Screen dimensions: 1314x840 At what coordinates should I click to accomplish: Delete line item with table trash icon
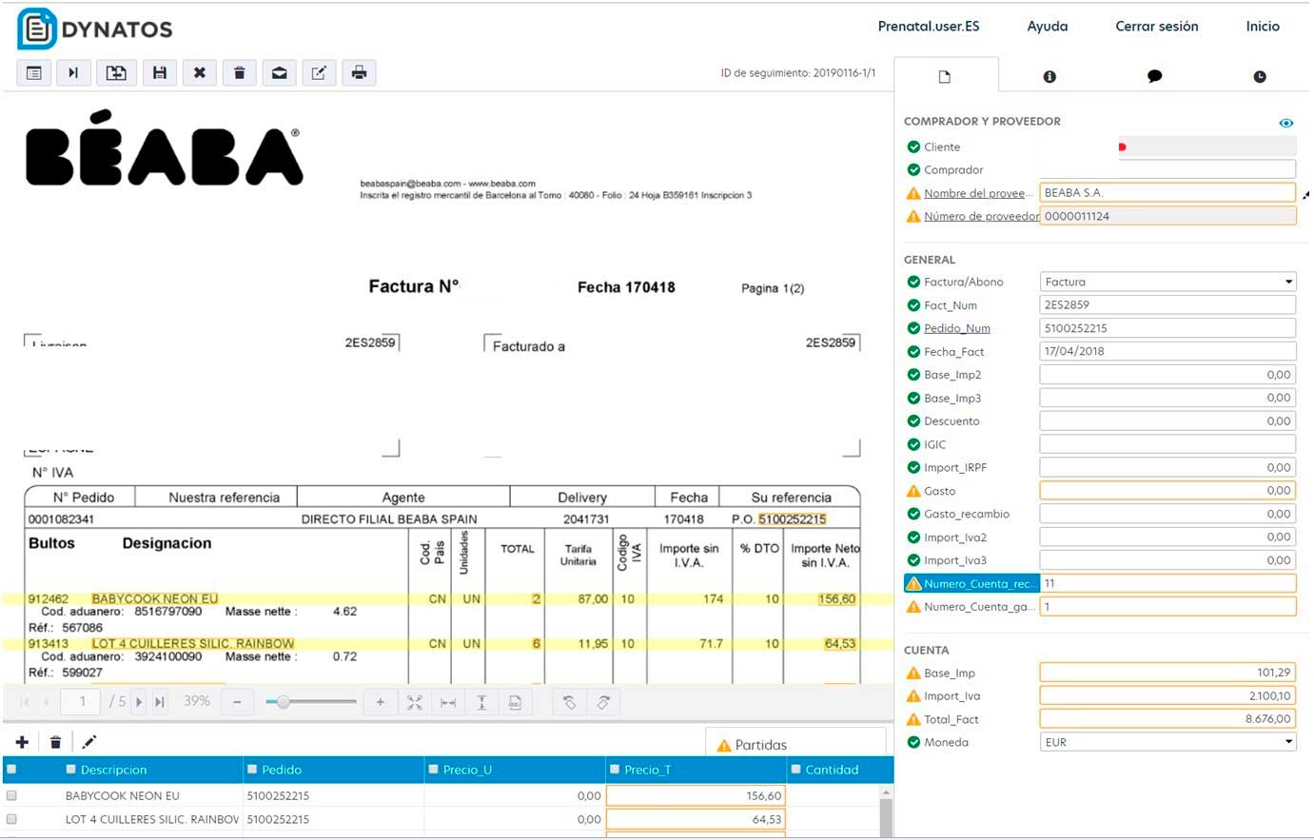point(55,742)
